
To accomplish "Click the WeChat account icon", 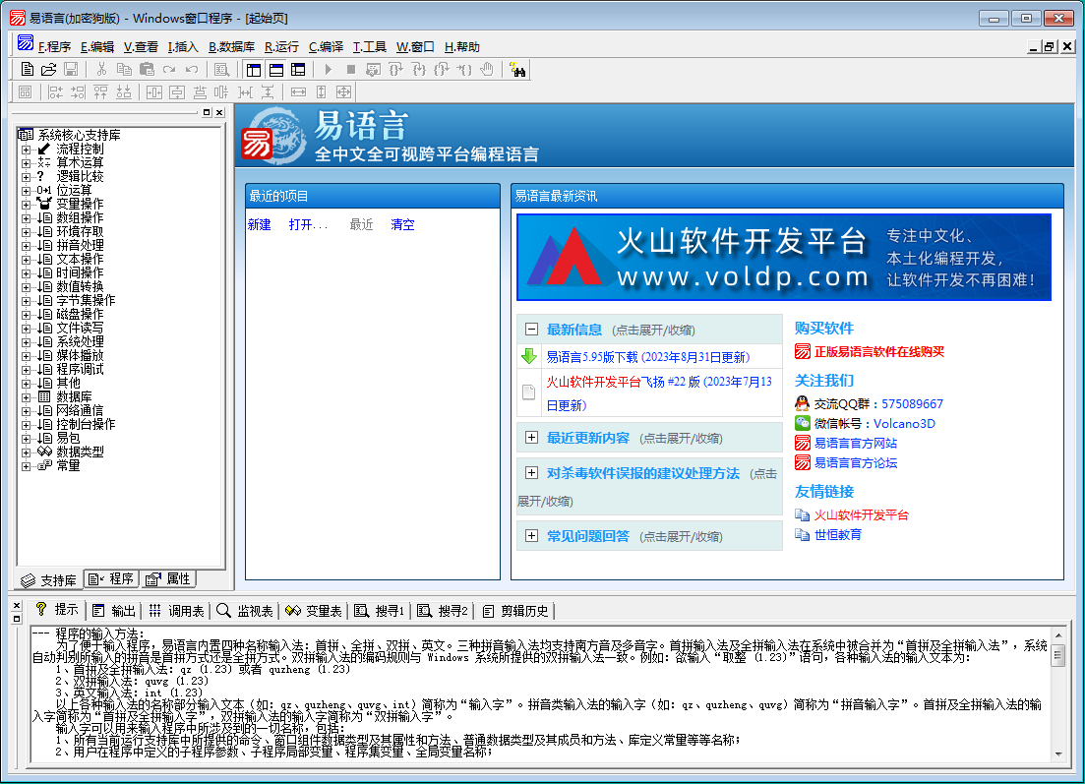I will coord(803,423).
